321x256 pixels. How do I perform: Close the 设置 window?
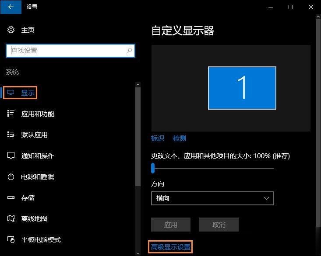311,7
